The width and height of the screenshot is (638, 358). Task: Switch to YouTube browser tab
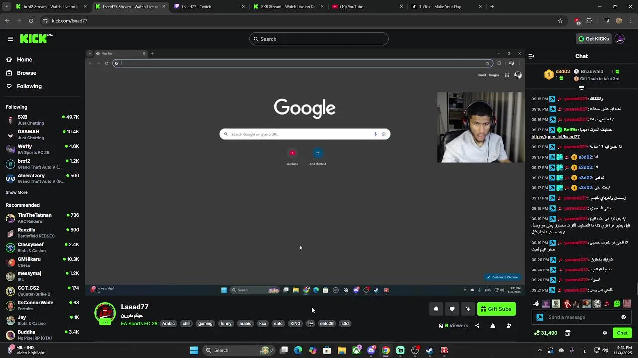pyautogui.click(x=368, y=7)
